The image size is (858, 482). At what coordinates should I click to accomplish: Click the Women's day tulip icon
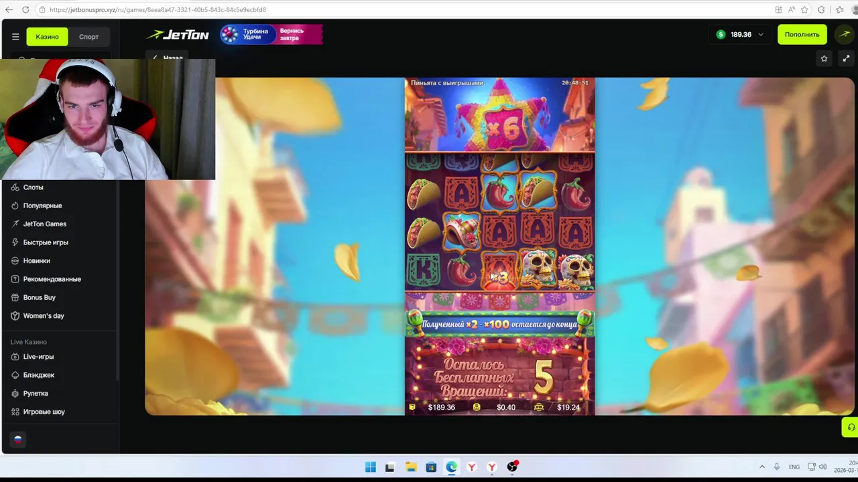click(15, 316)
